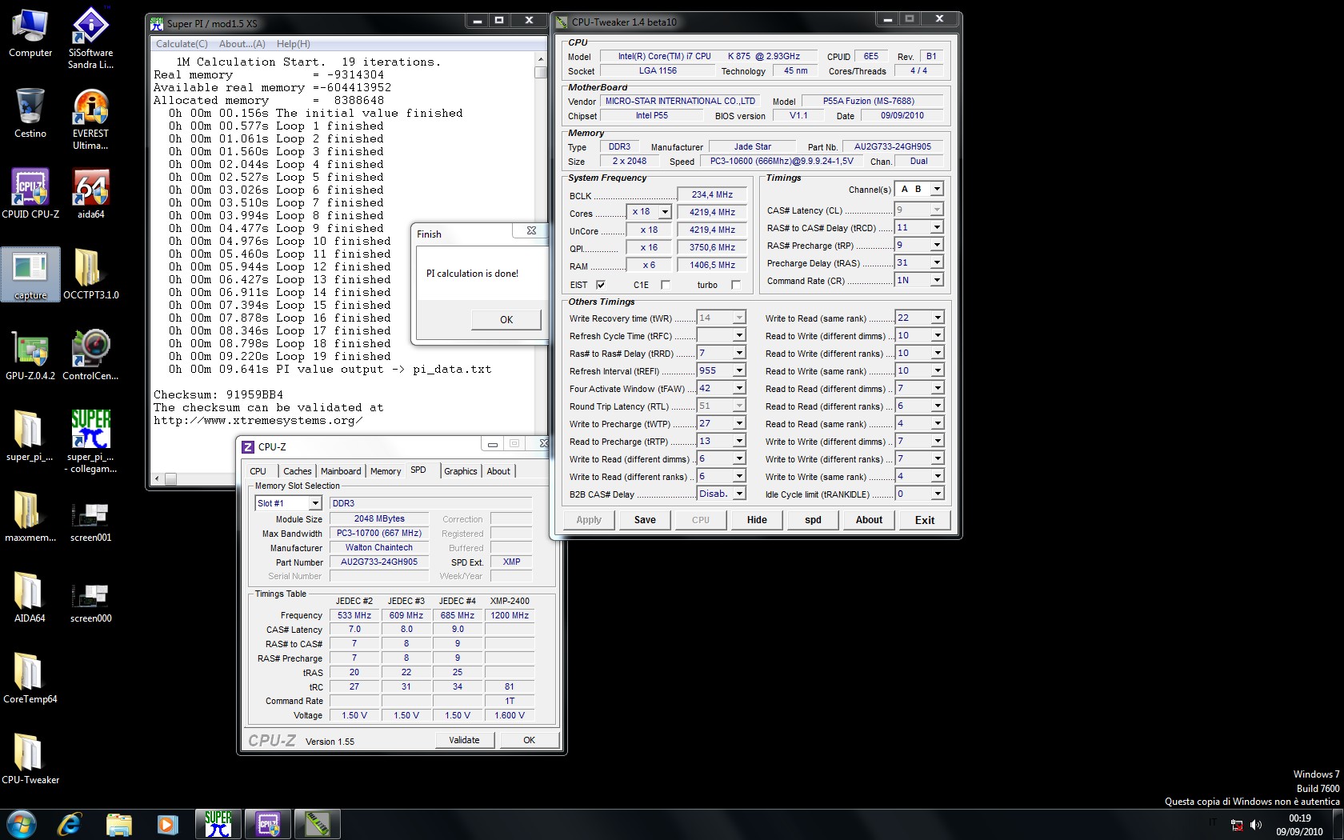Launch EVEREST Ultimate desktop icon
The image size is (1344, 840).
tap(90, 119)
